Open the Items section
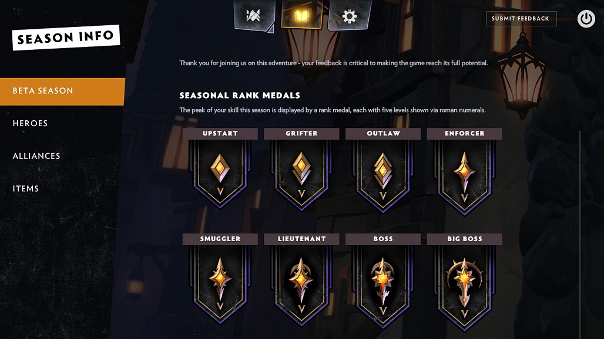604x339 pixels. pyautogui.click(x=26, y=189)
